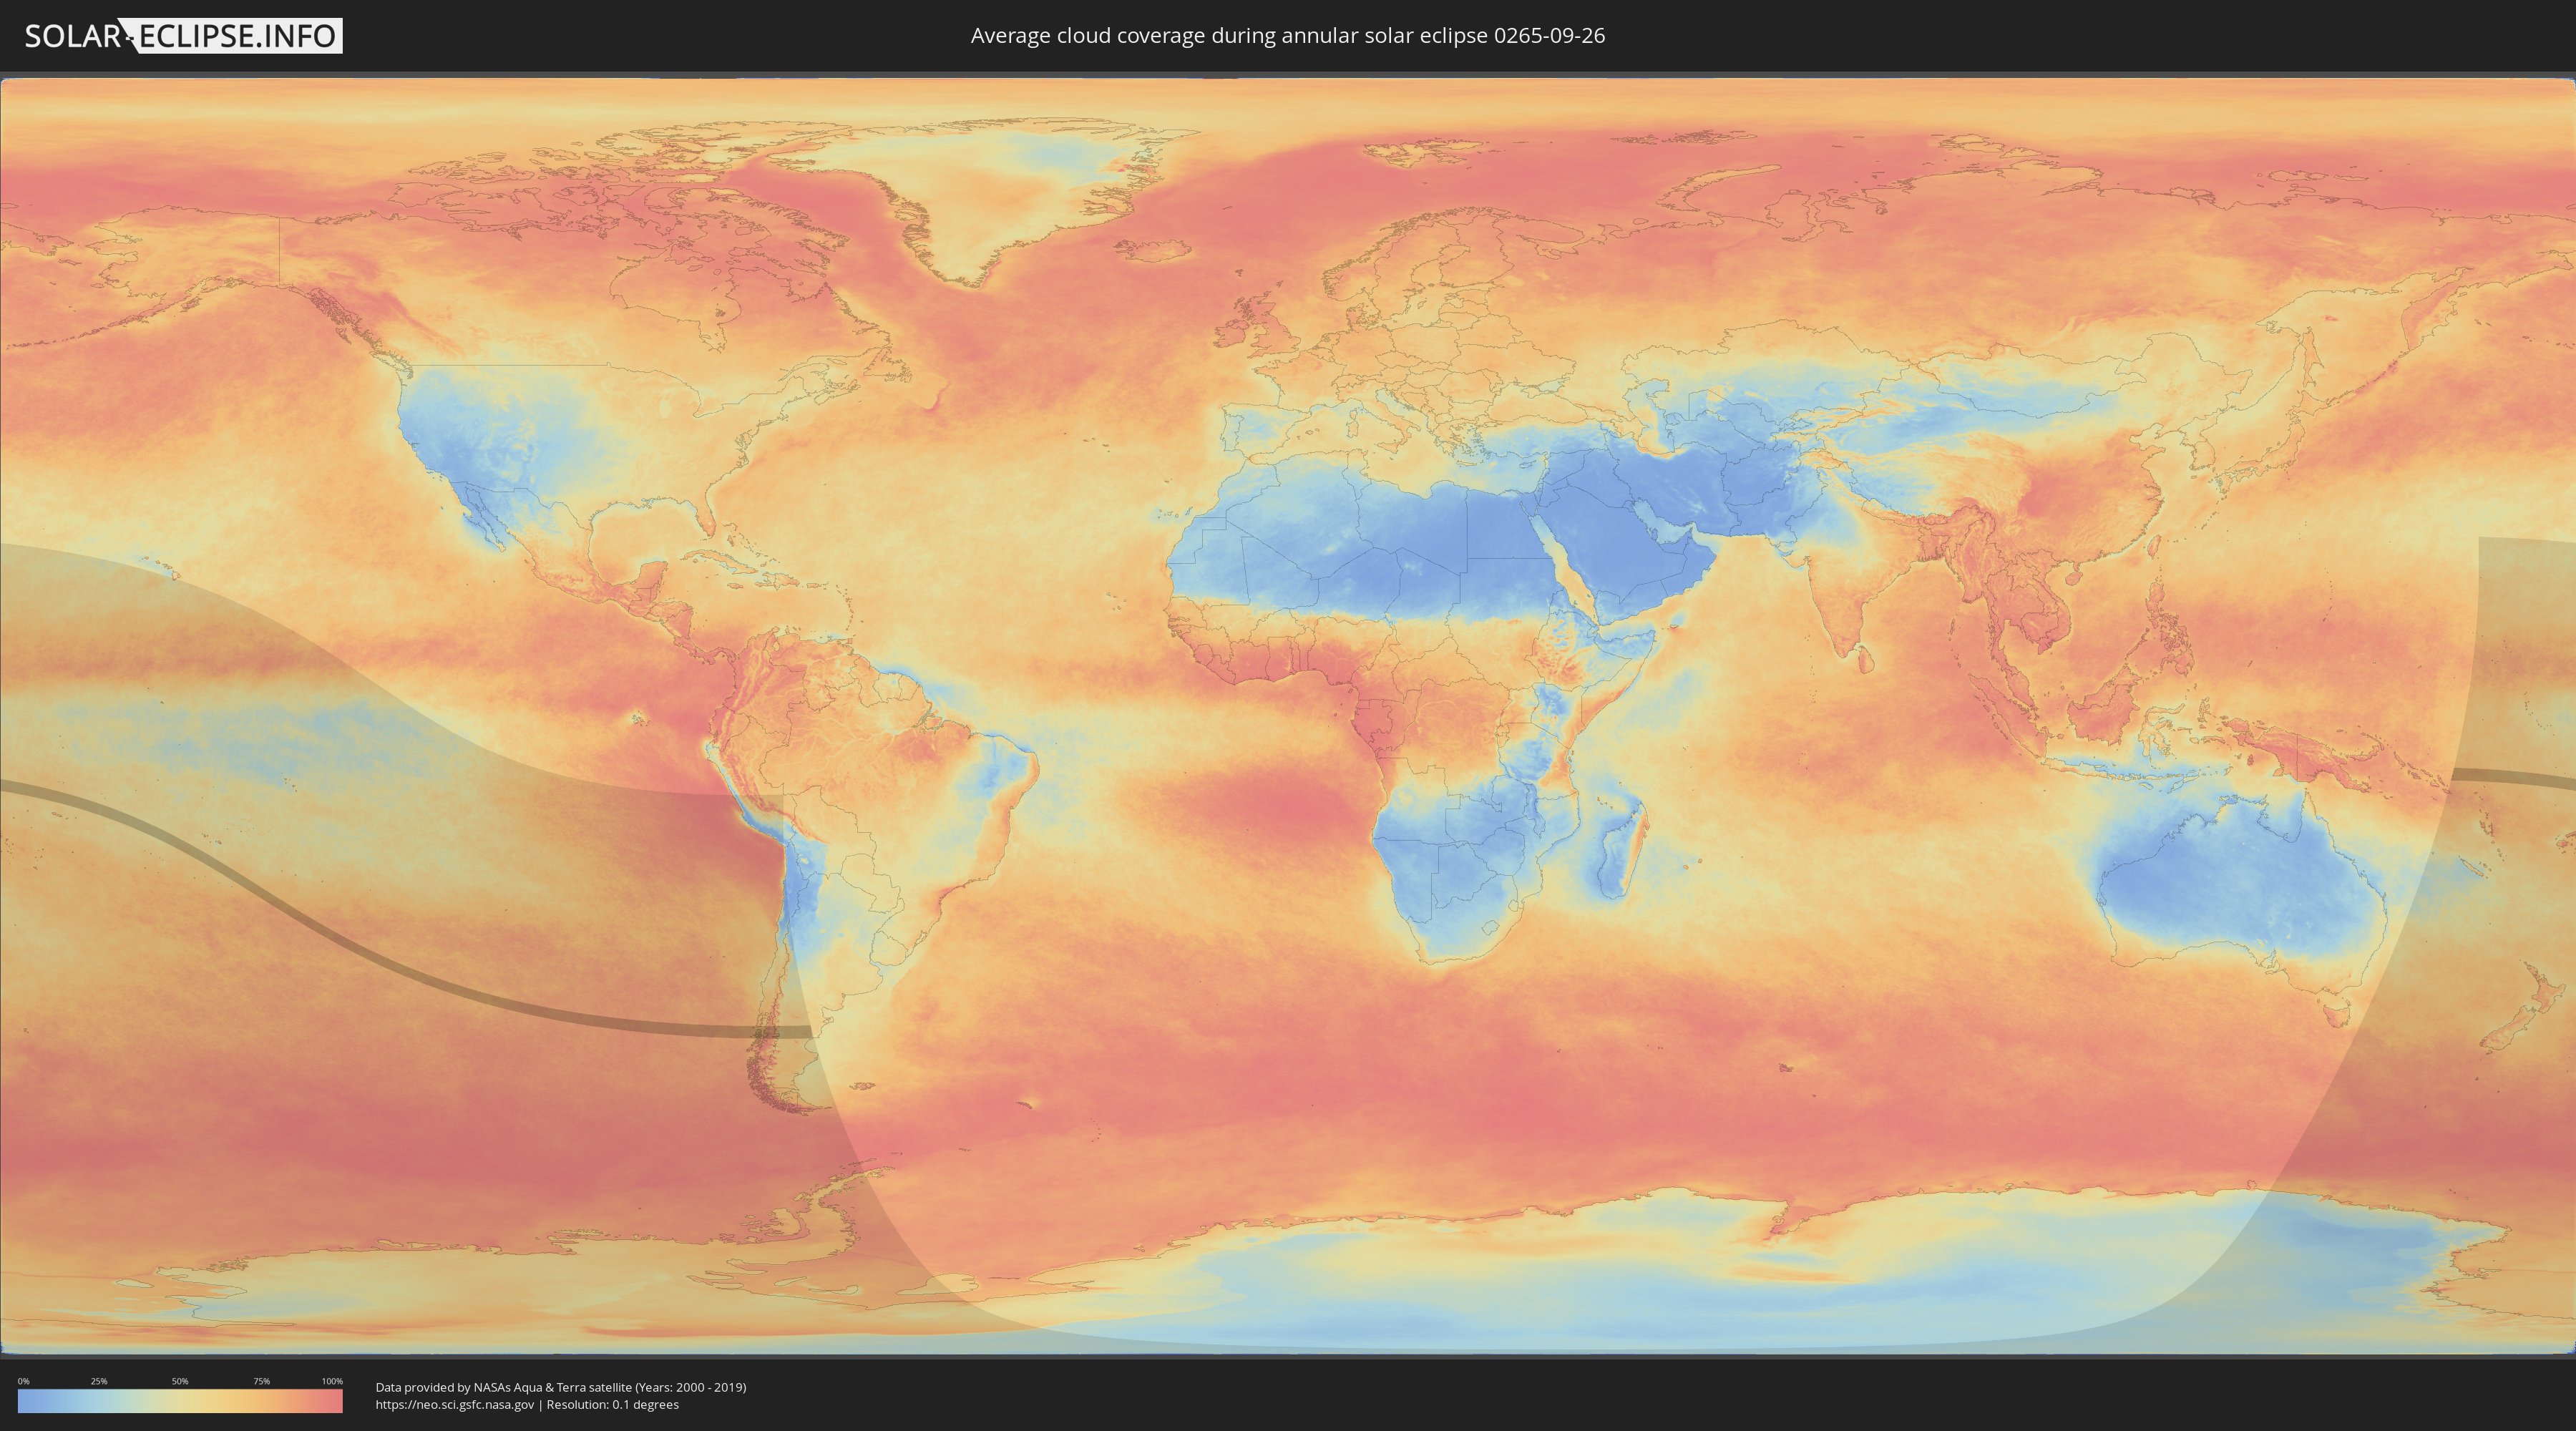Click the NASA Aqua & Terra data credit text
This screenshot has height=1431, width=2576.
pyautogui.click(x=561, y=1387)
